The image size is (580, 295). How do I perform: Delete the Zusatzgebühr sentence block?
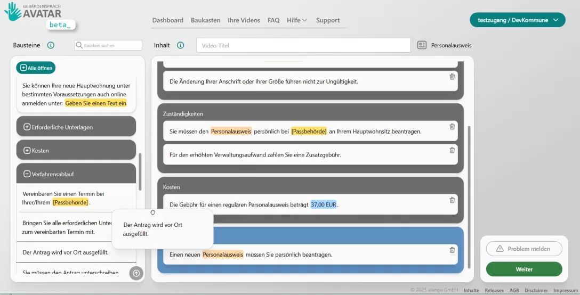(452, 150)
